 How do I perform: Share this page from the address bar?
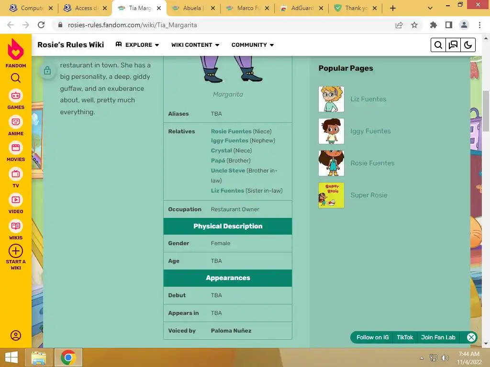coord(399,25)
